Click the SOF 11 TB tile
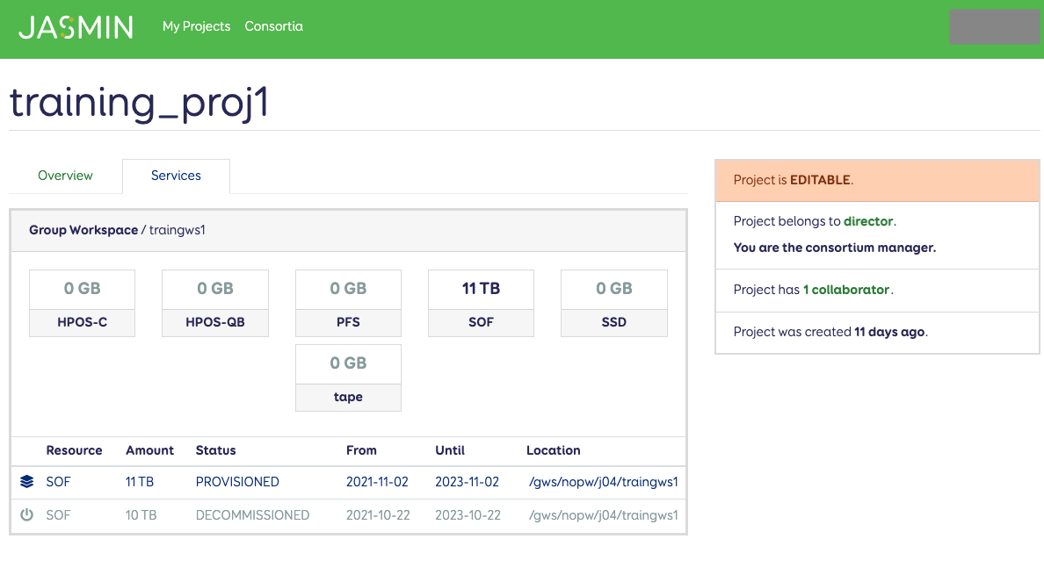 481,303
